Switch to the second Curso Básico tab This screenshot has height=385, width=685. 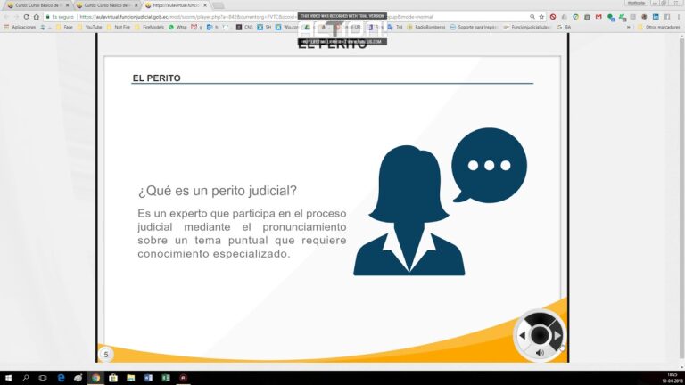click(x=106, y=5)
